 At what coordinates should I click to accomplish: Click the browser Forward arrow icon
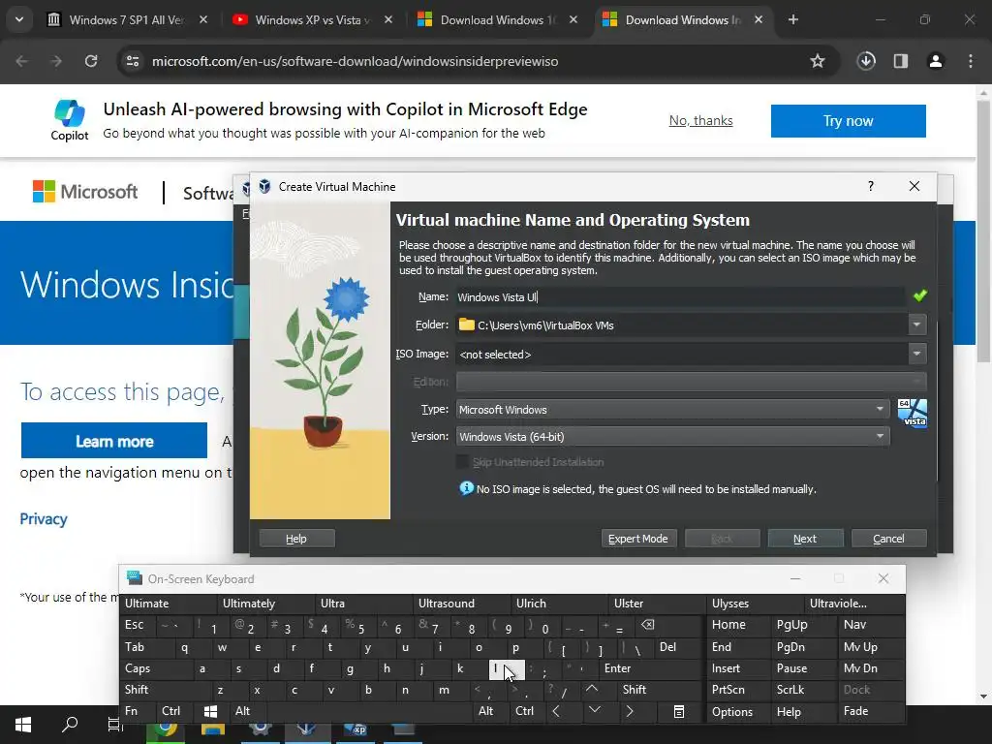56,61
